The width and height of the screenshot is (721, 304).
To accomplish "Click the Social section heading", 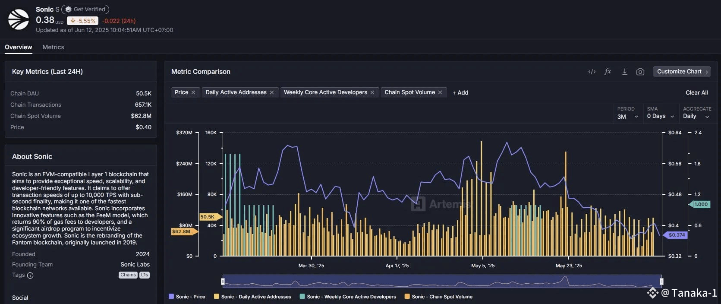I will point(20,298).
